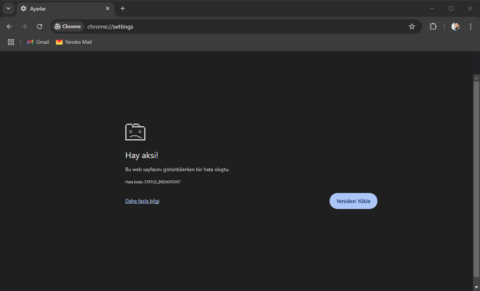
Task: Click the forward navigation arrow
Action: tap(24, 26)
